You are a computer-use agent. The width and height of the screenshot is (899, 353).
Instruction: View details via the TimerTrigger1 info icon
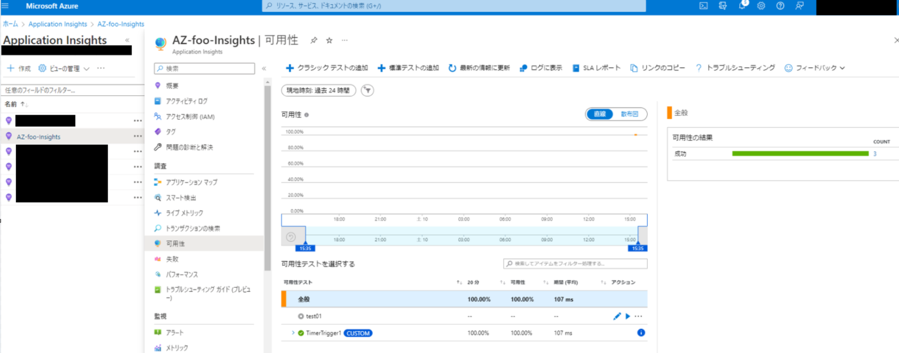pyautogui.click(x=641, y=332)
